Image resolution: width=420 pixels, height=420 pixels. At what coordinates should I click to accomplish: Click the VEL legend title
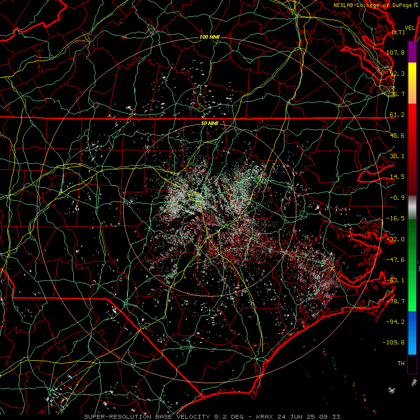[x=410, y=28]
